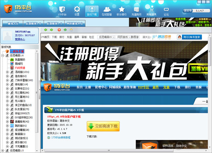The image size is (212, 153).
Task: Click 同城战队 in the web page menu
Action: click(115, 87)
